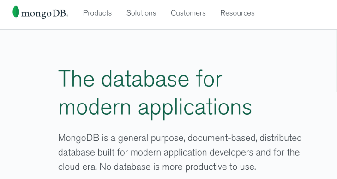Click the word "modern" in the headline

[95, 107]
